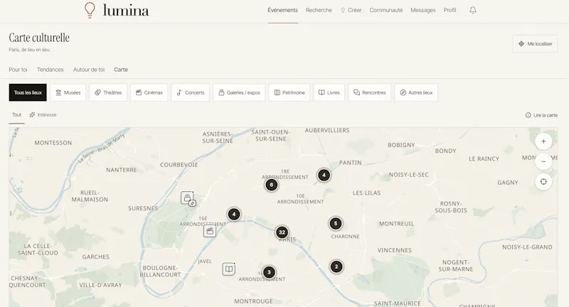This screenshot has height=307, width=569.
Task: Expand the cluster of 6 places
Action: [x=272, y=185]
